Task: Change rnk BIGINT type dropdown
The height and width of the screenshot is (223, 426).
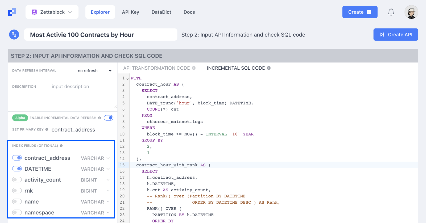Action: point(95,191)
